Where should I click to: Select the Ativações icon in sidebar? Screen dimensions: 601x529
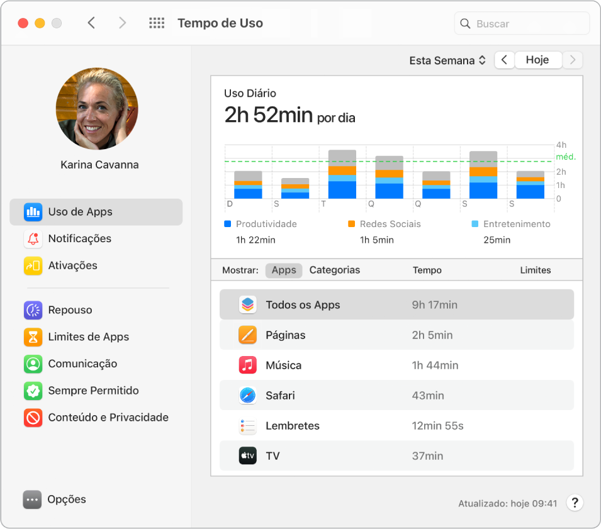coord(33,265)
